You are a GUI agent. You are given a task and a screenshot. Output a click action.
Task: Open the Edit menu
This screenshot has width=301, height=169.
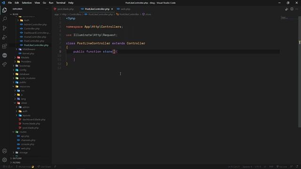coord(17,3)
